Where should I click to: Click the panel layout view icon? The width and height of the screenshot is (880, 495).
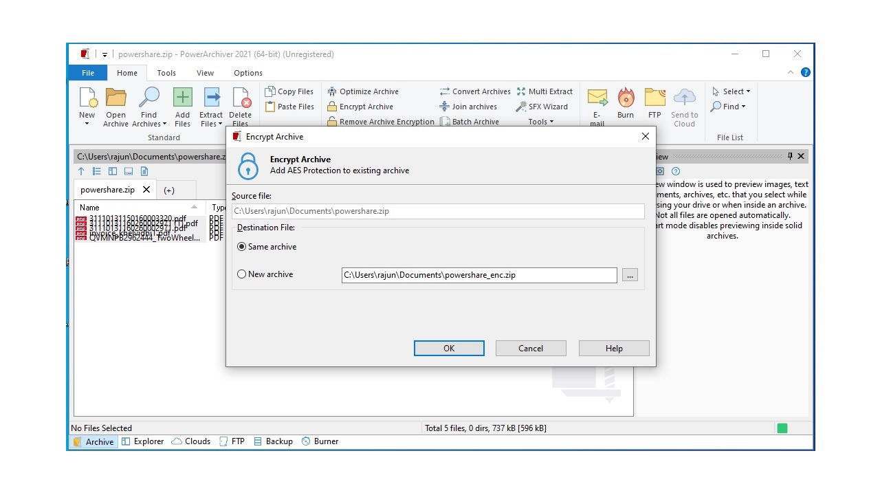113,171
